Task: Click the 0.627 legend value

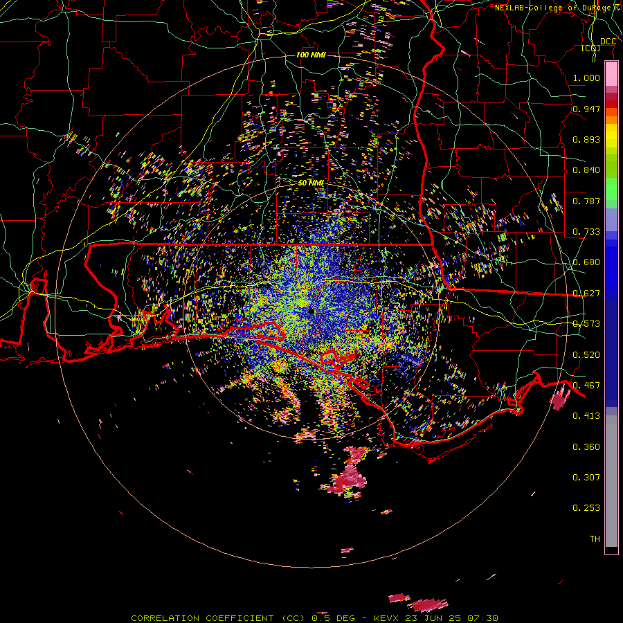Action: (586, 294)
